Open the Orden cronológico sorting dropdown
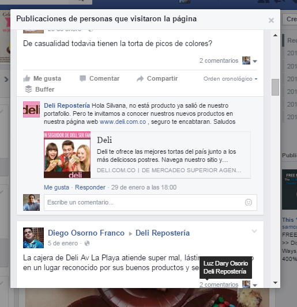This screenshot has width=297, height=307. (230, 79)
